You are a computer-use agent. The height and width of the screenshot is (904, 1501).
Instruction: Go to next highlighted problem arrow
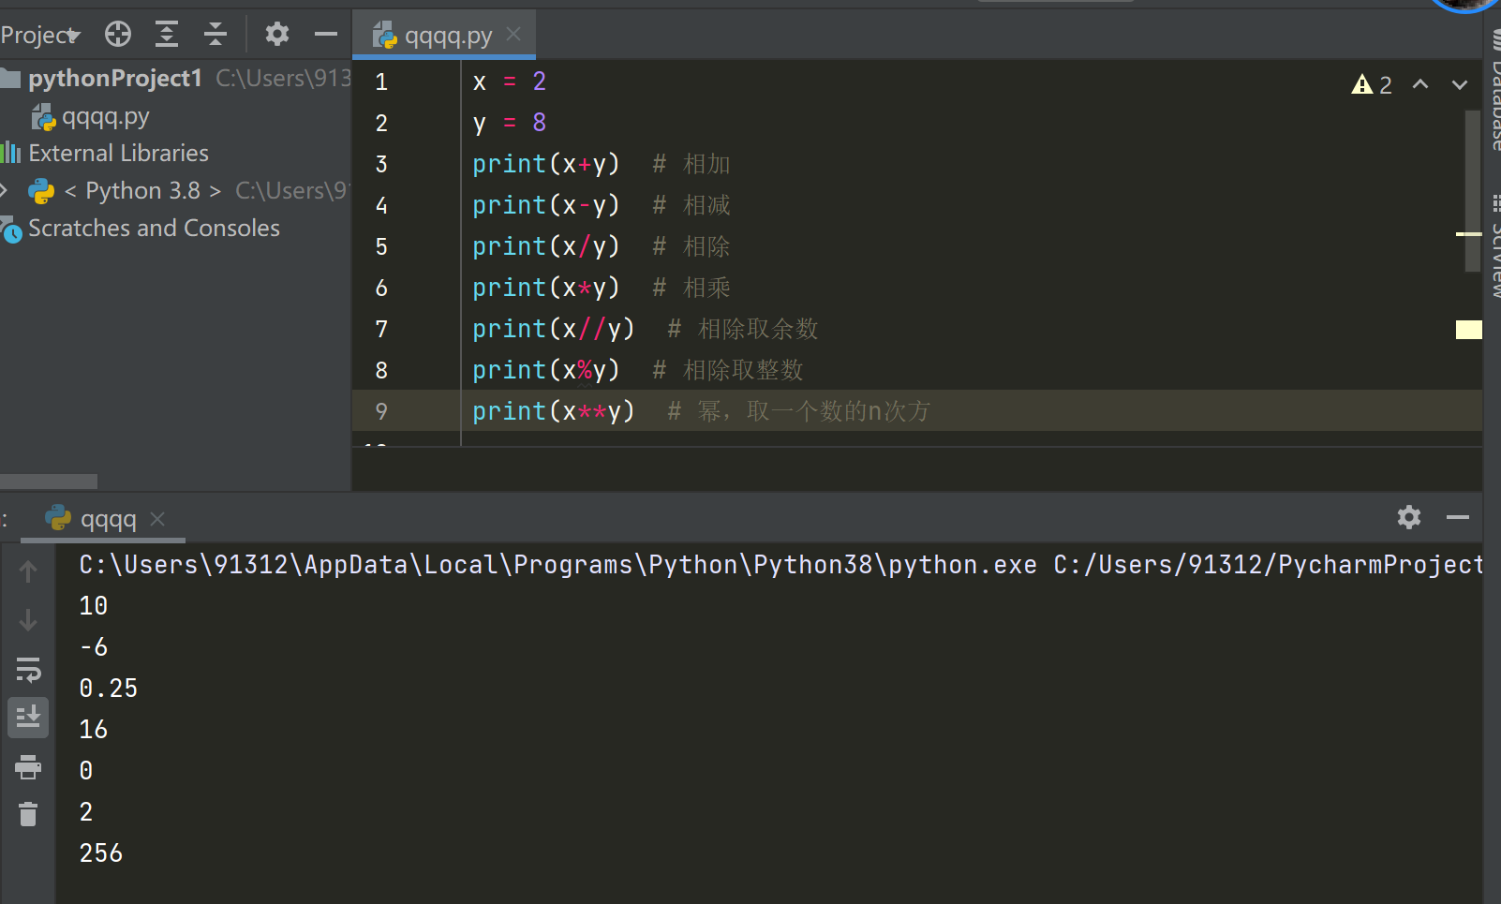(1460, 84)
